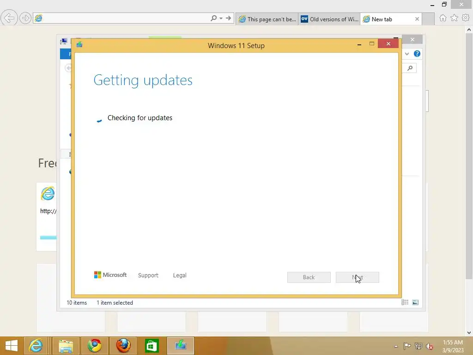Open File Explorer from the taskbar

[x=66, y=346]
